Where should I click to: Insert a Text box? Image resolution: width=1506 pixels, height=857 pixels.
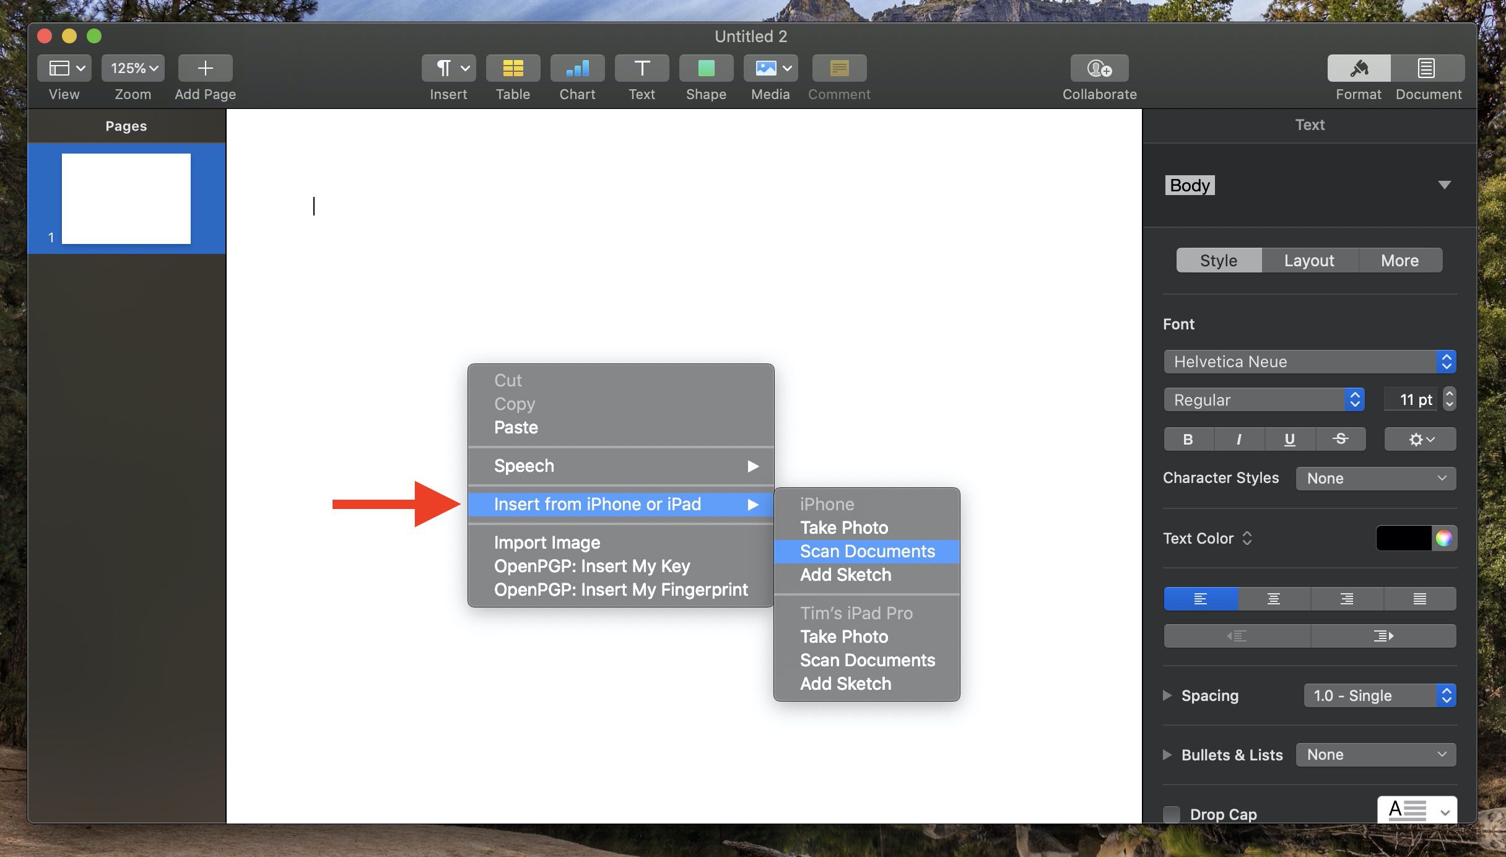tap(642, 68)
